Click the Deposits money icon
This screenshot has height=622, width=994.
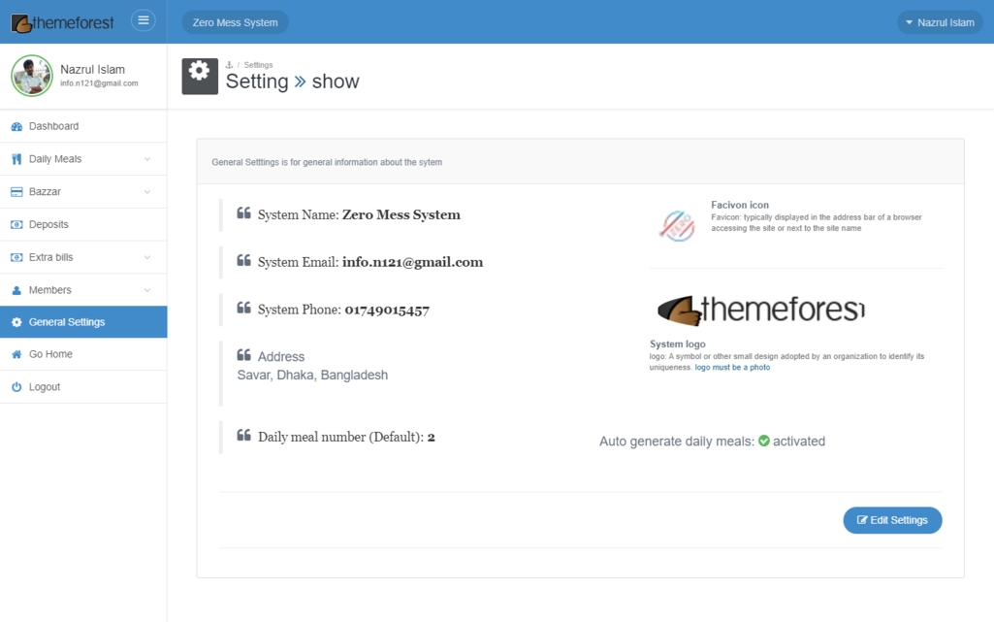16,225
